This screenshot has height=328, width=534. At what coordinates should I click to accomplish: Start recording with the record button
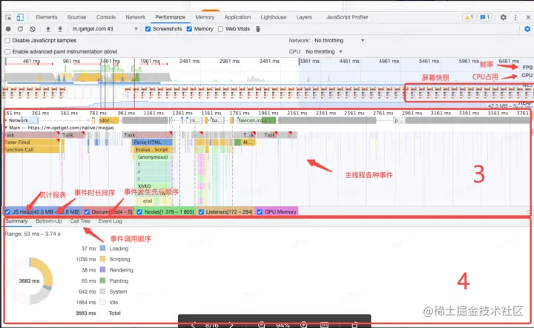8,29
